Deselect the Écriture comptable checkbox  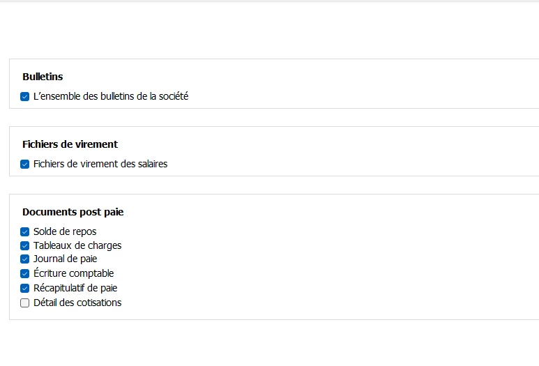click(25, 274)
